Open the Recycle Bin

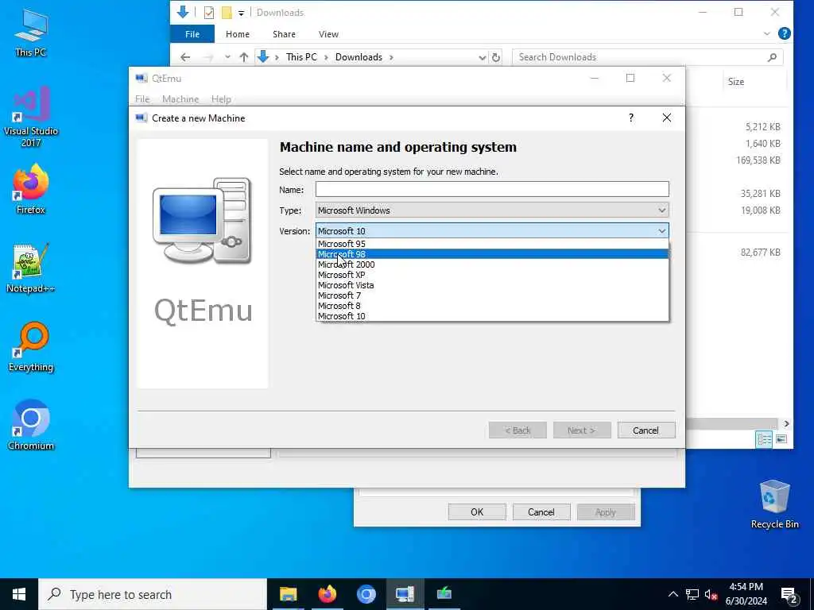(774, 504)
